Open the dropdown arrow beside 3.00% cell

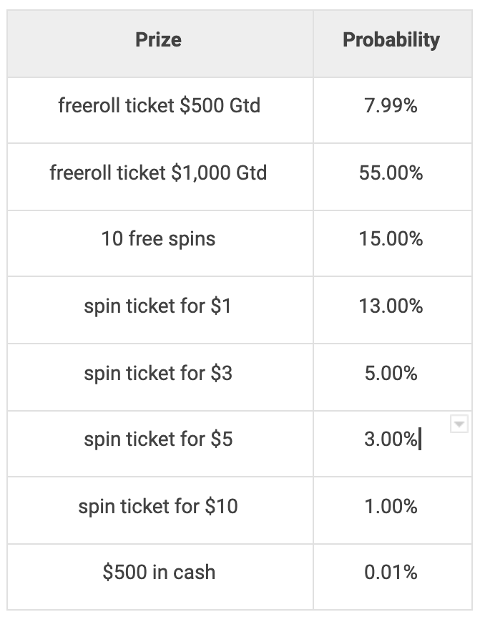click(459, 424)
